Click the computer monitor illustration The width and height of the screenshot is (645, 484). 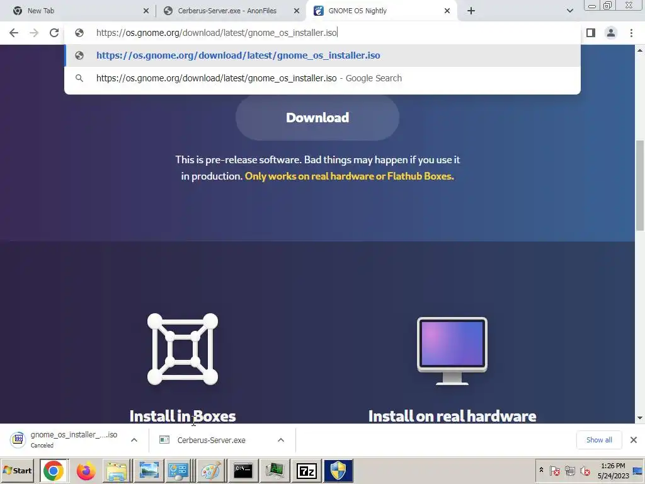point(452,350)
